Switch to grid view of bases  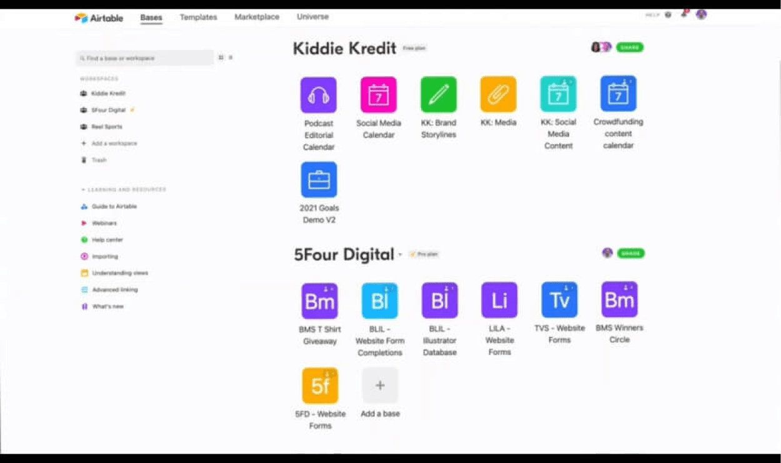click(x=221, y=57)
